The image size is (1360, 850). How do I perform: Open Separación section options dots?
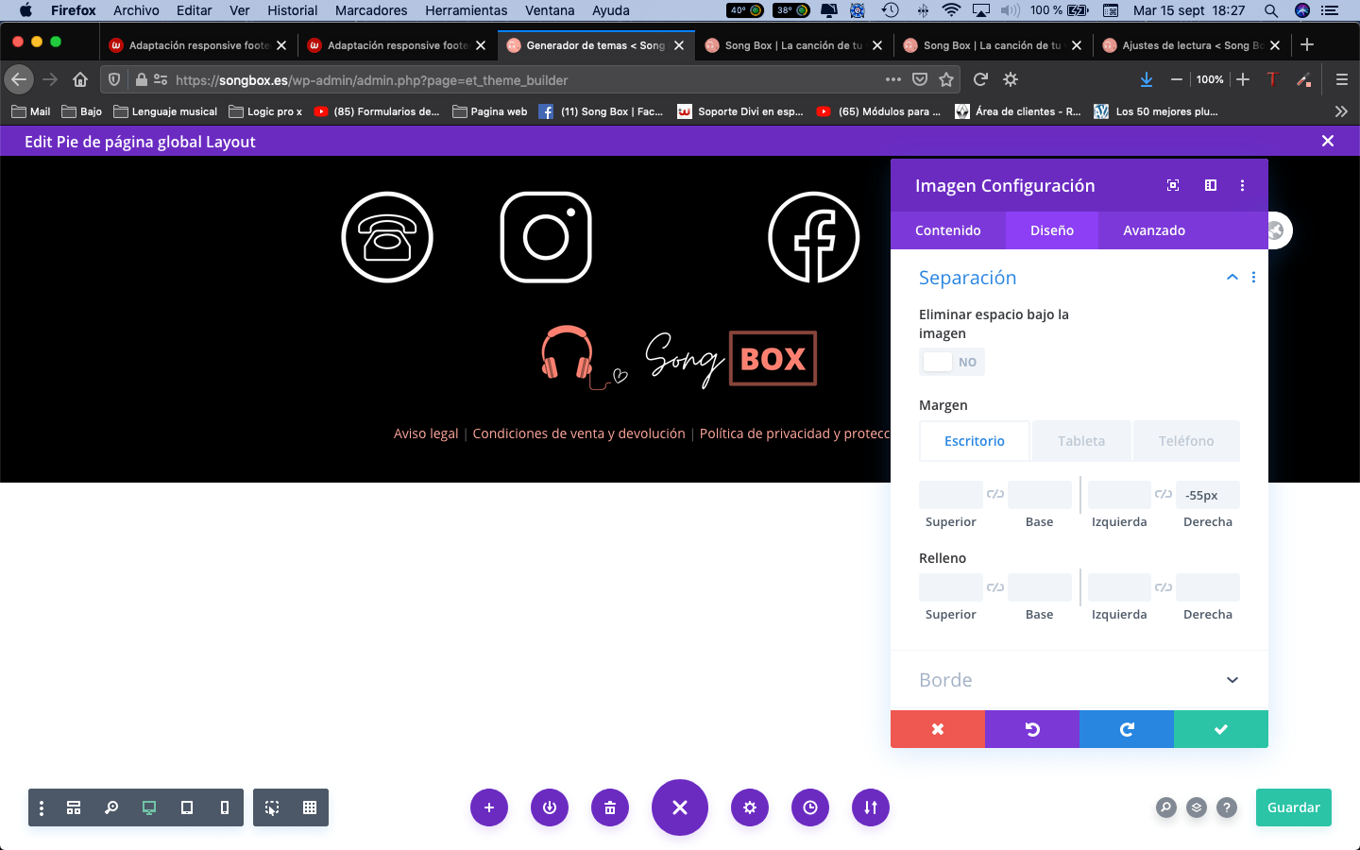pos(1253,278)
